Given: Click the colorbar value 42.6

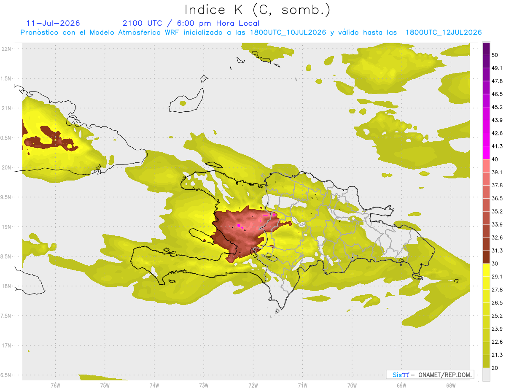Looking at the screenshot, I should 497,133.
